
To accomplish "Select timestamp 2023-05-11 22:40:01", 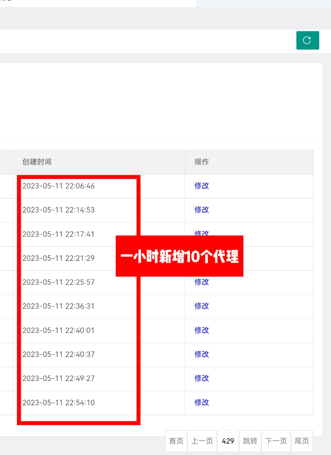I will (58, 330).
